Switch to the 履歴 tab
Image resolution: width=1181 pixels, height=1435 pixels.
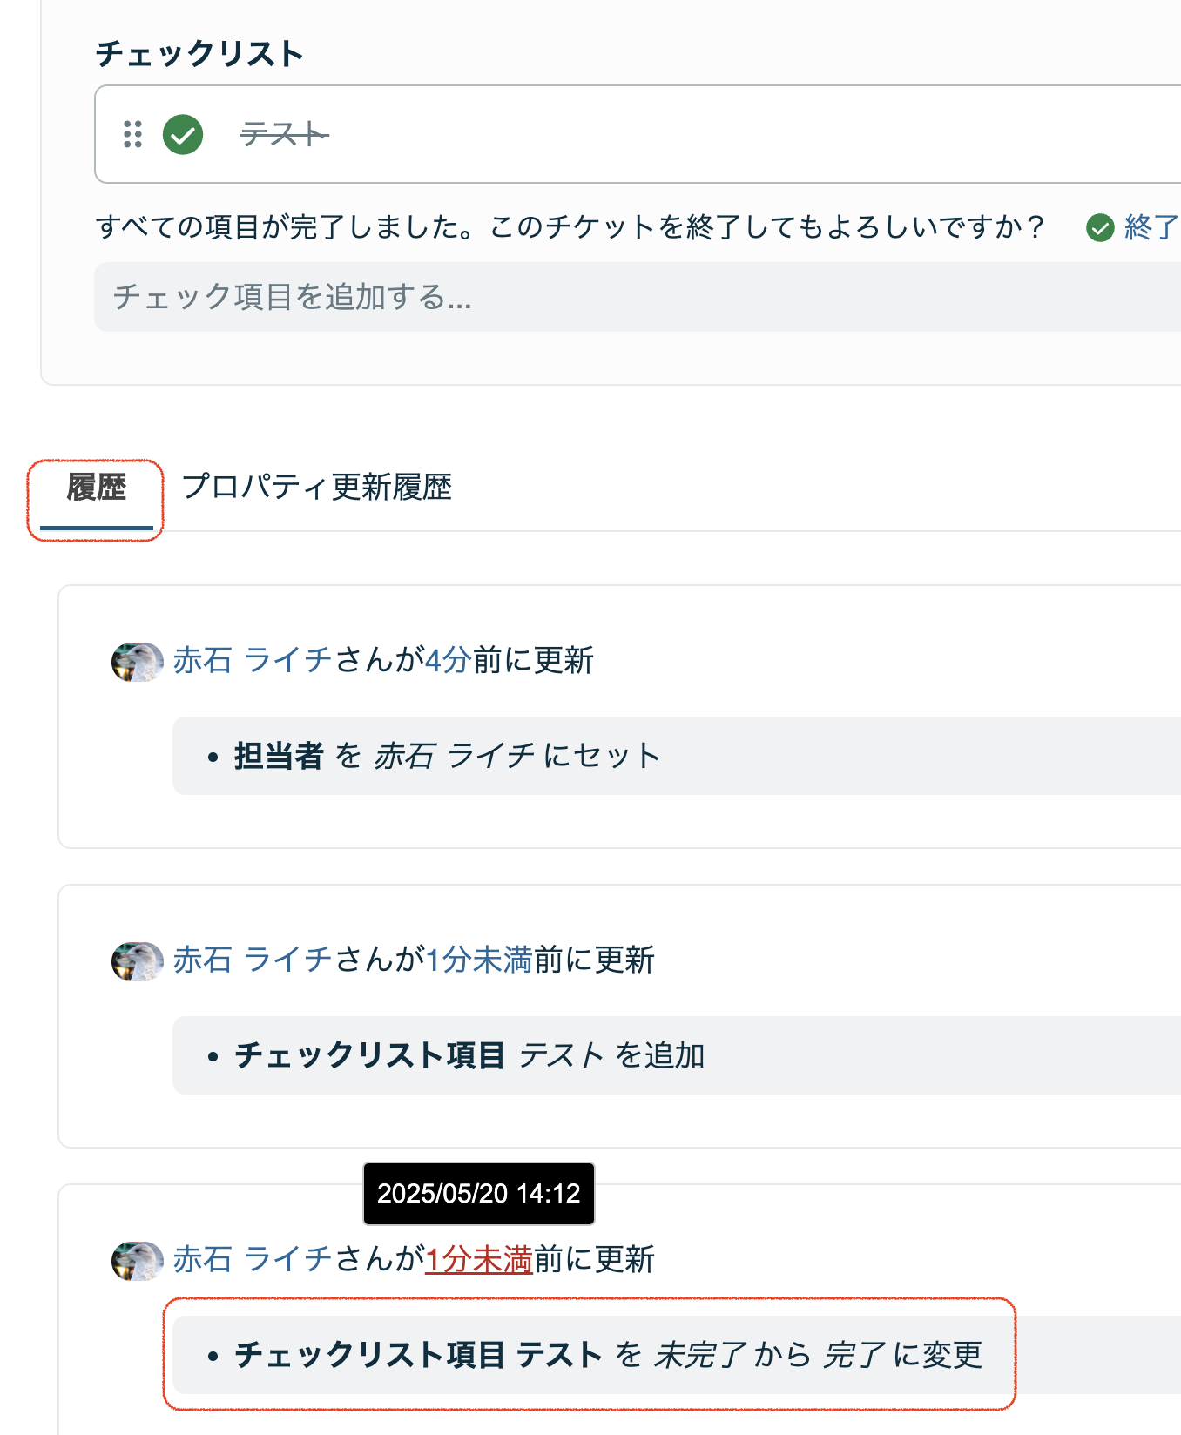tap(96, 487)
